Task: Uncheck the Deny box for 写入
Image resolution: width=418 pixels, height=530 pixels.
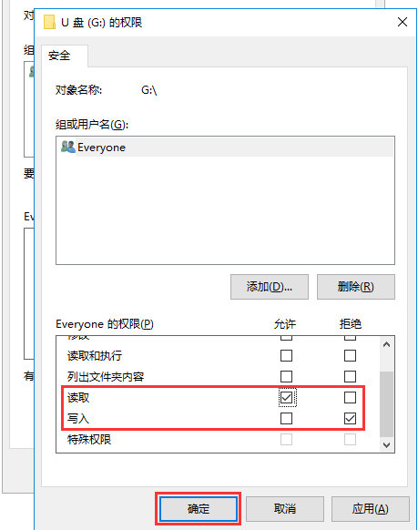Action: tap(350, 419)
